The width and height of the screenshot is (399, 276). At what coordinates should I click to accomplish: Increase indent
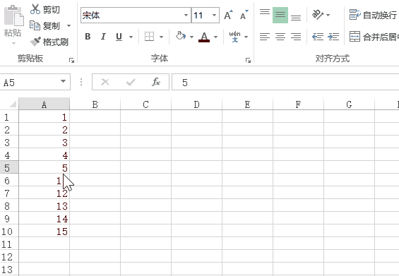pyautogui.click(x=333, y=37)
